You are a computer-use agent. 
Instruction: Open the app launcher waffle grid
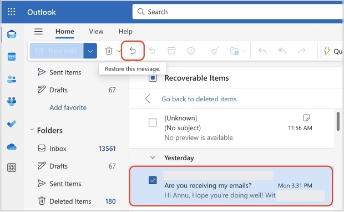tap(12, 12)
